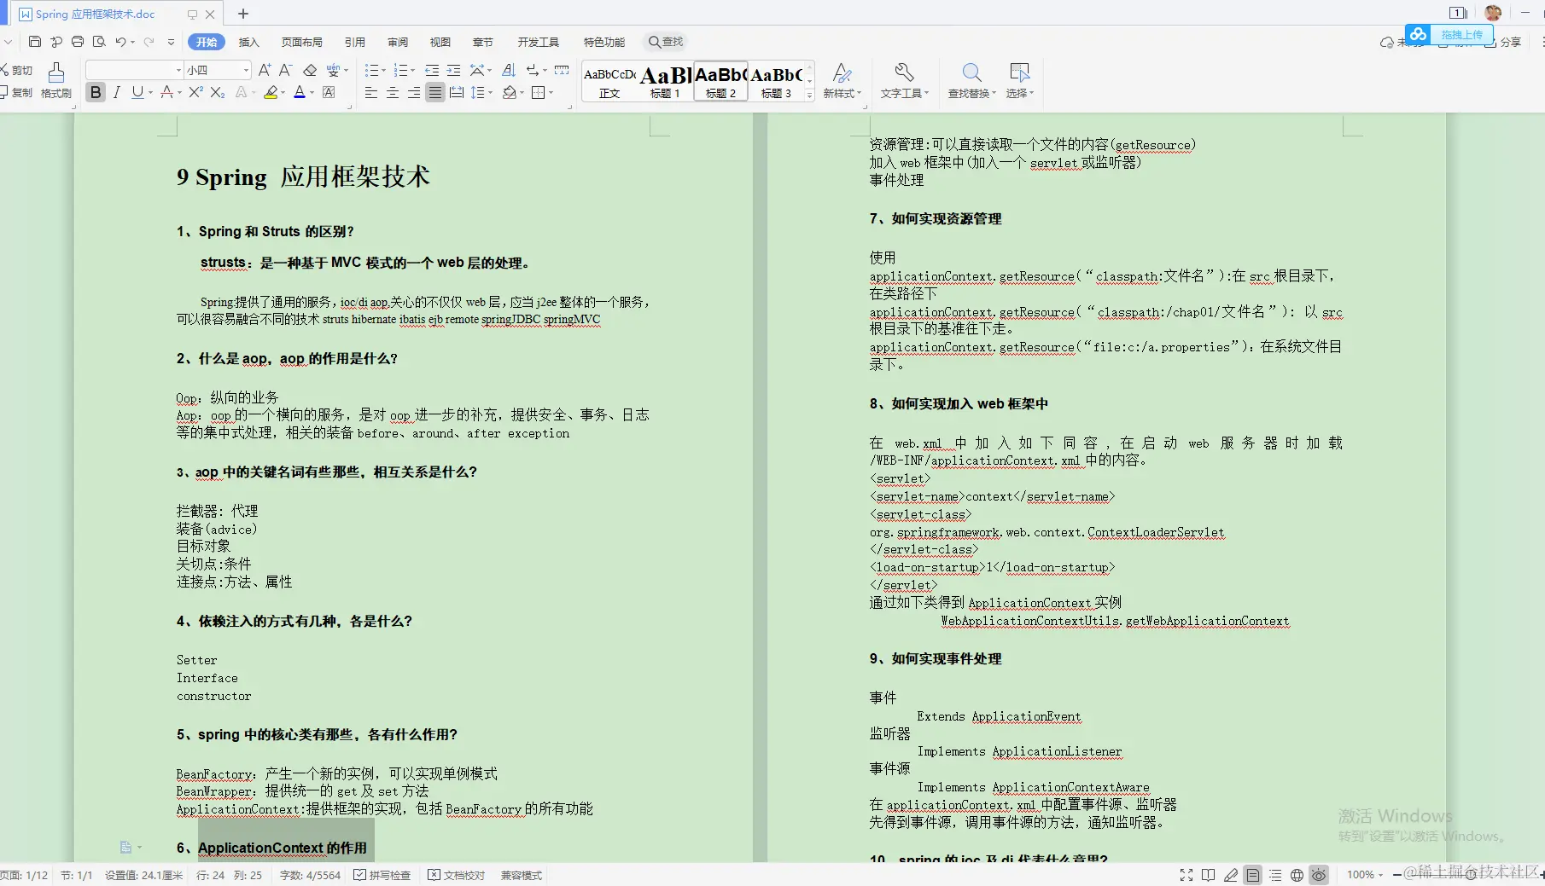The width and height of the screenshot is (1545, 886).
Task: Apply superscript formatting
Action: point(194,92)
